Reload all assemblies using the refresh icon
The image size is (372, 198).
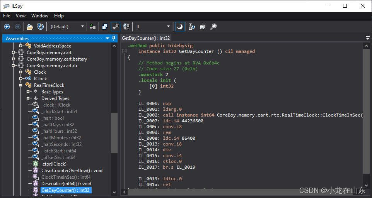click(41, 27)
